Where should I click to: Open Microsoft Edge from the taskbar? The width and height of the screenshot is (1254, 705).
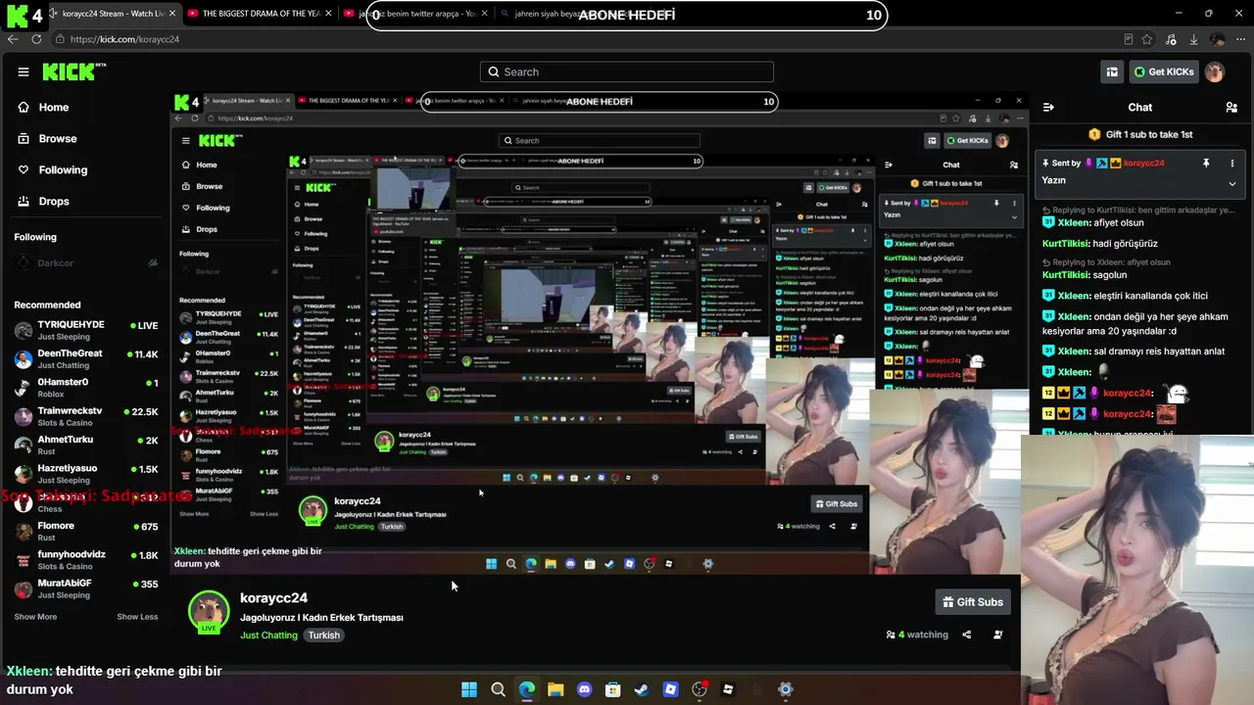(x=527, y=689)
